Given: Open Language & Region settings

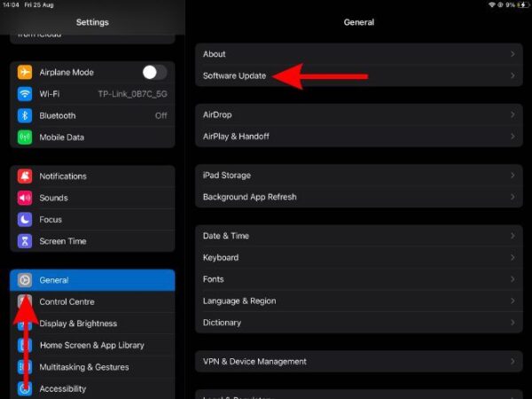Looking at the screenshot, I should [x=239, y=301].
